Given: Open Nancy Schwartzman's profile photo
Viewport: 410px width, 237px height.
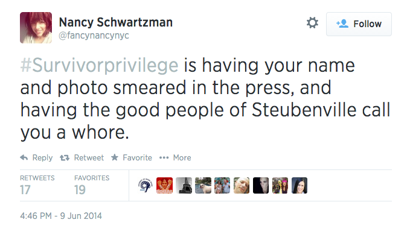Looking at the screenshot, I should 36,28.
